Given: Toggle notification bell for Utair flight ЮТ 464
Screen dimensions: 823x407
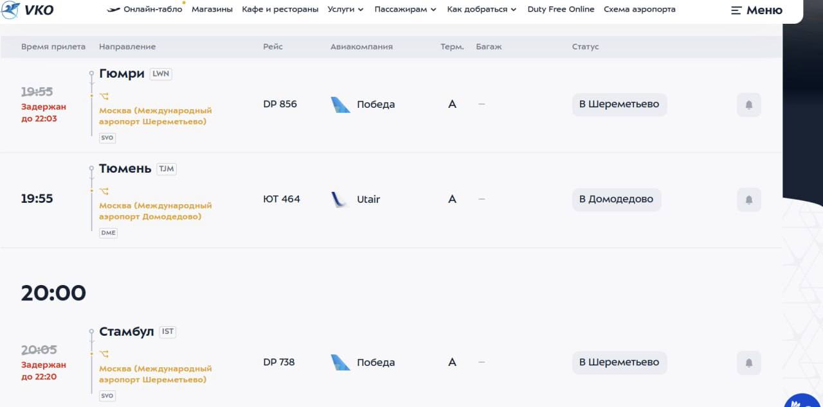Looking at the screenshot, I should pyautogui.click(x=748, y=200).
